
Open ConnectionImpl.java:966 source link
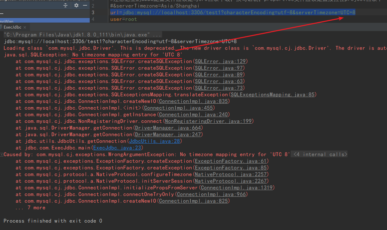[x=211, y=194]
